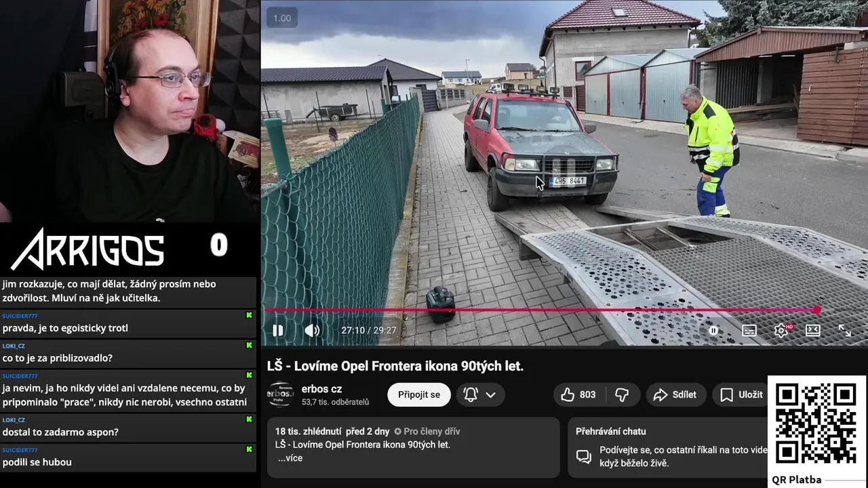Click chat message 'podili se hubou'

click(37, 462)
